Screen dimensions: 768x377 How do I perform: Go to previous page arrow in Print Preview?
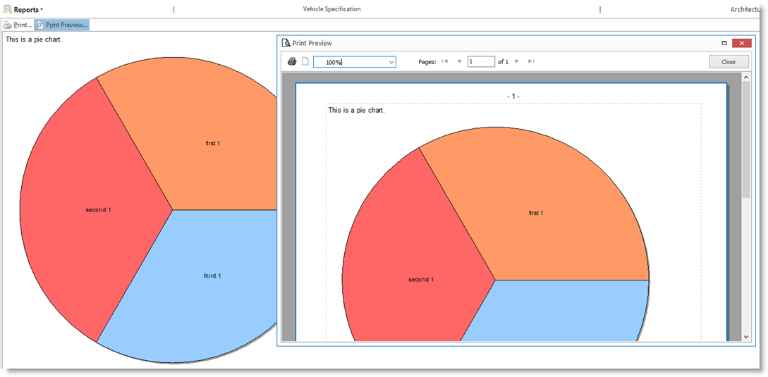[459, 61]
